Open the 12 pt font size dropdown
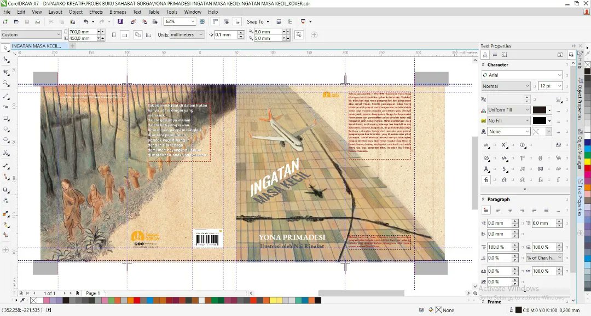This screenshot has height=316, width=591. (x=559, y=86)
